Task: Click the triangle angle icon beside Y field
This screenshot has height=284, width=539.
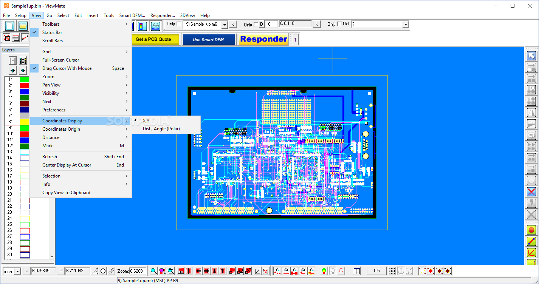Action: coord(94,271)
